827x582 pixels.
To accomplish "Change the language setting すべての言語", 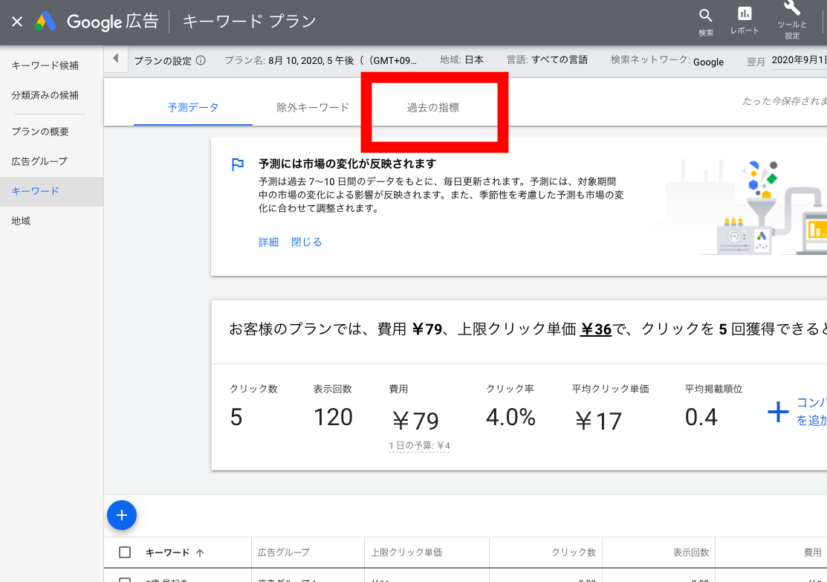I will tap(547, 59).
